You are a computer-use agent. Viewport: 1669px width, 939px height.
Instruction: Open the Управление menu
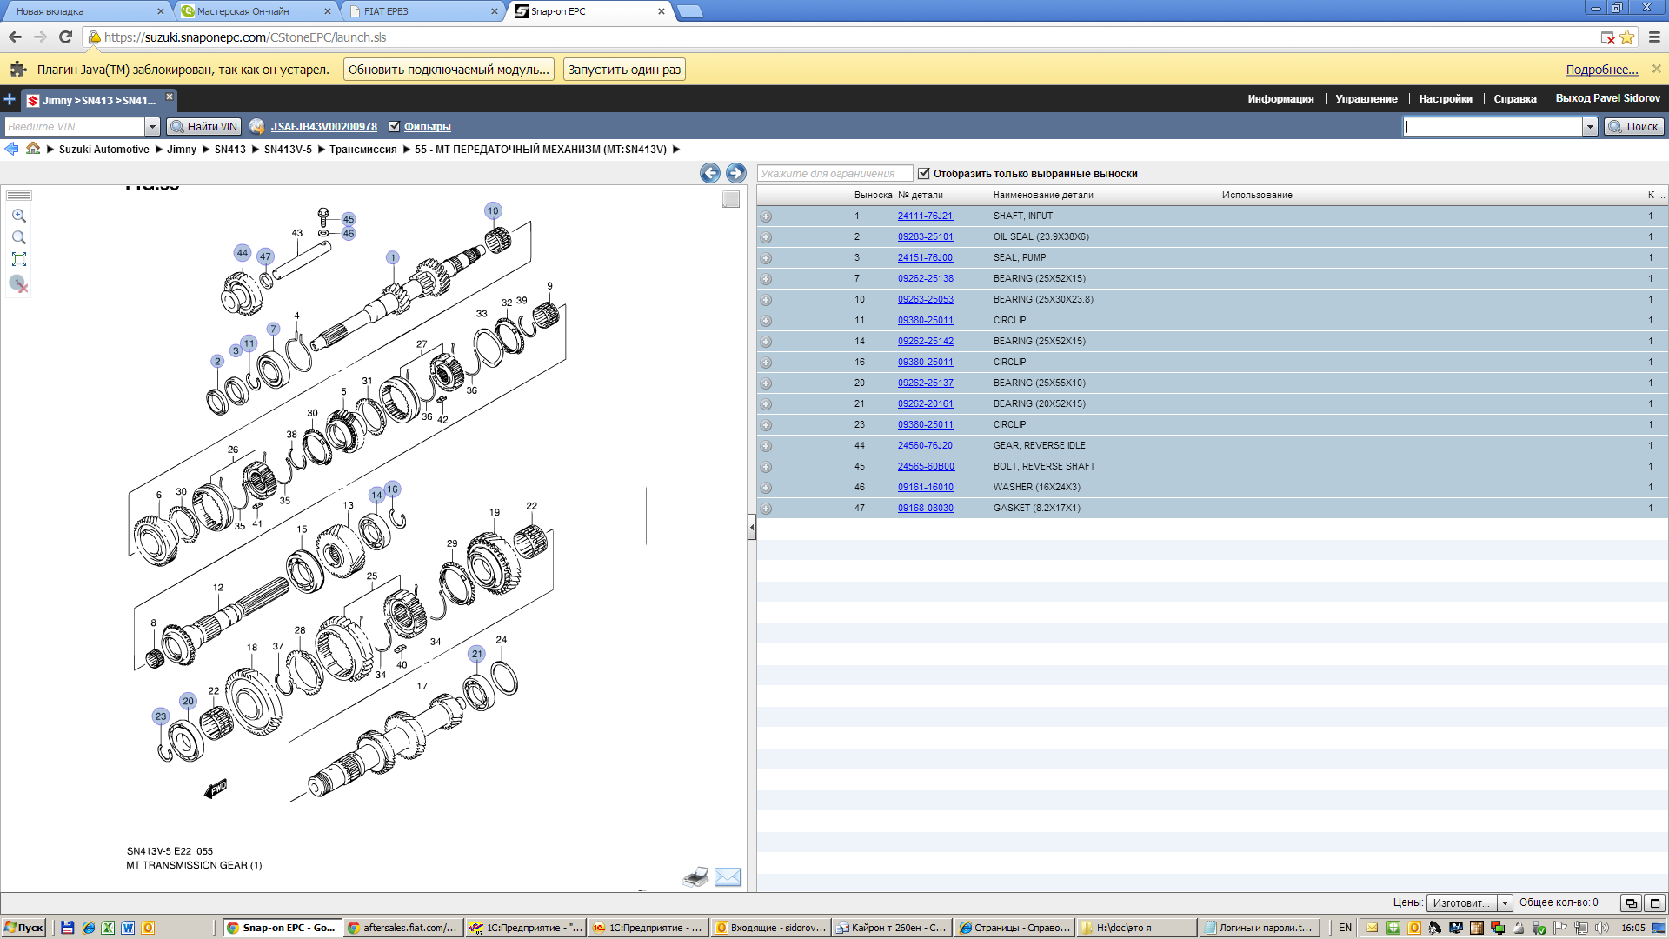click(x=1366, y=99)
